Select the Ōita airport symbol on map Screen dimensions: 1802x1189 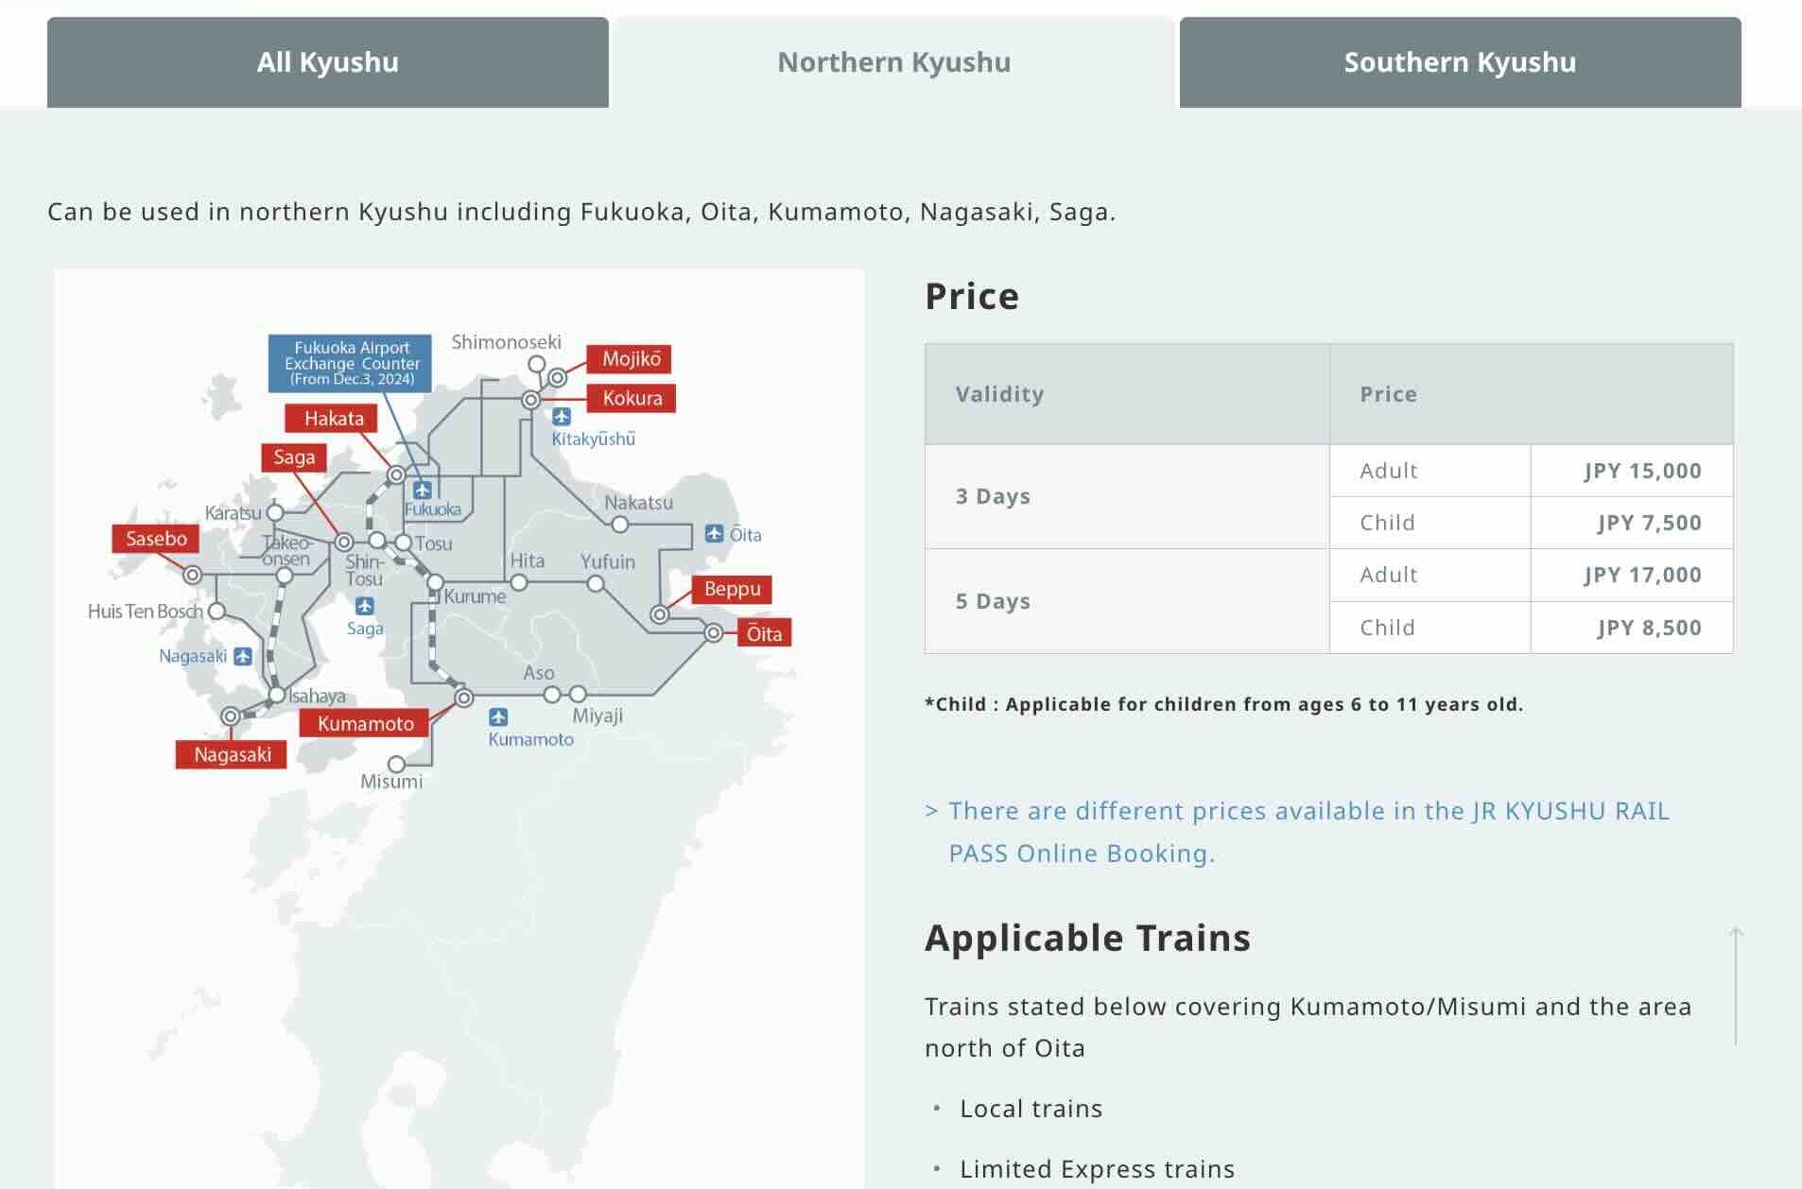pos(715,535)
